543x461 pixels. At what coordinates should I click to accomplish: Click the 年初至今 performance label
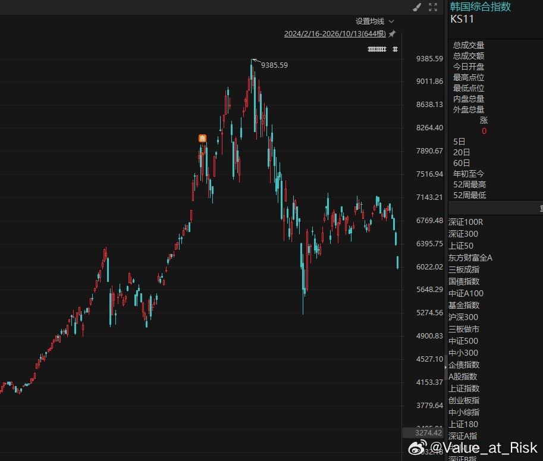pyautogui.click(x=469, y=174)
